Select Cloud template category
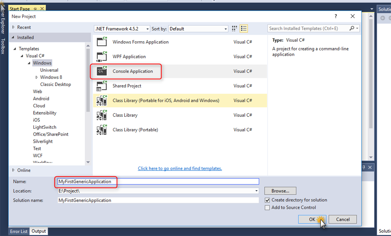Image resolution: width=391 pixels, height=236 pixels. pyautogui.click(x=39, y=106)
